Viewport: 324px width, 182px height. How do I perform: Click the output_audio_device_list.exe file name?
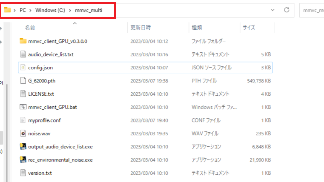pos(60,147)
